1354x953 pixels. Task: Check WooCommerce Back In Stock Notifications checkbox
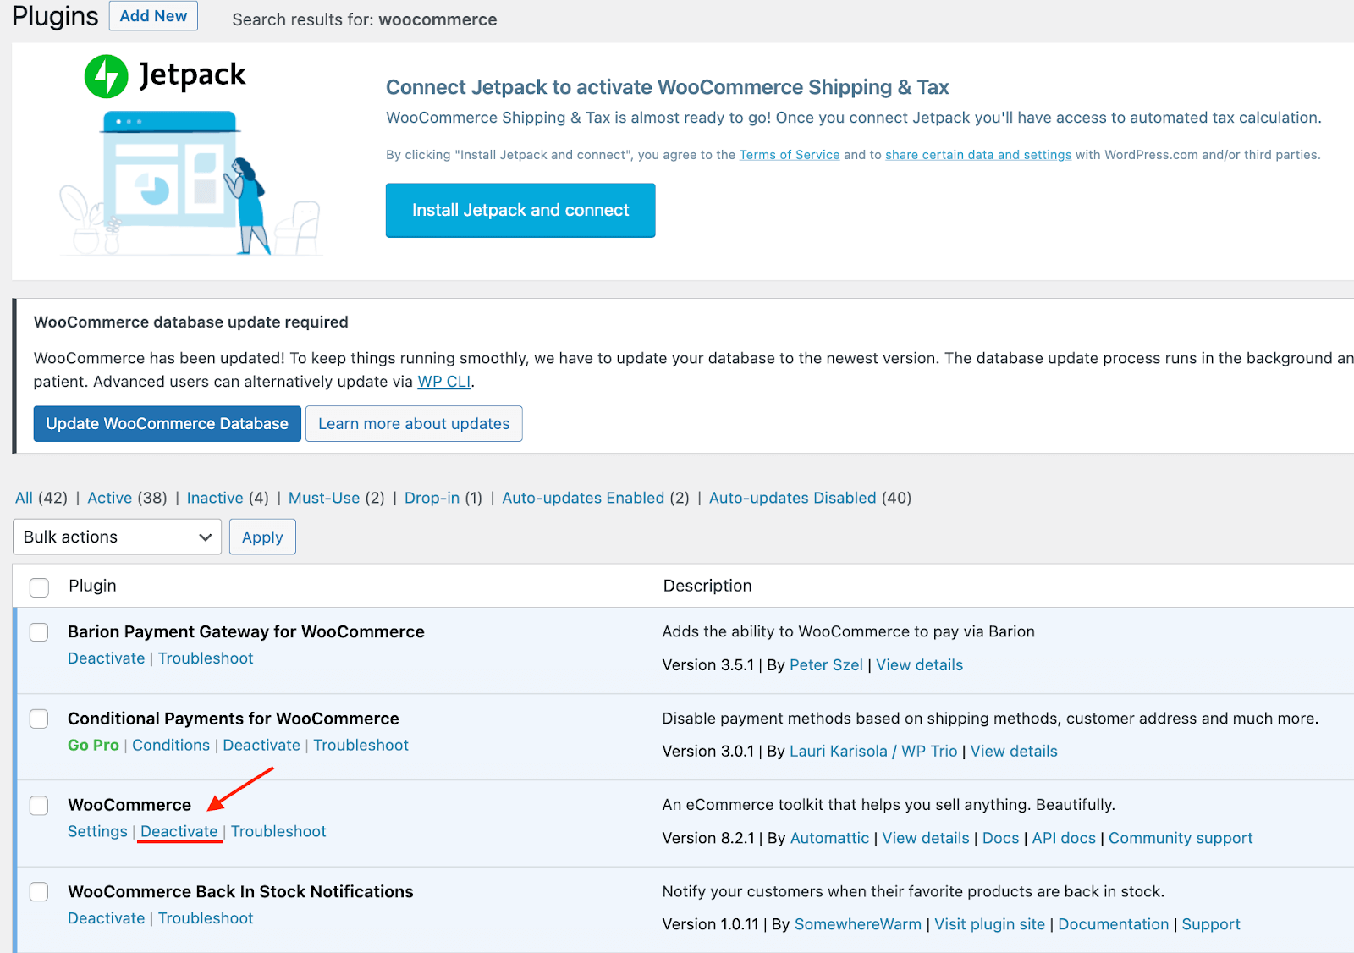click(x=39, y=891)
